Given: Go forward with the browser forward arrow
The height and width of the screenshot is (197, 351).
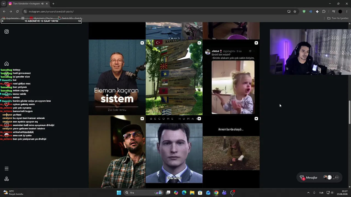Looking at the screenshot, I should [11, 11].
